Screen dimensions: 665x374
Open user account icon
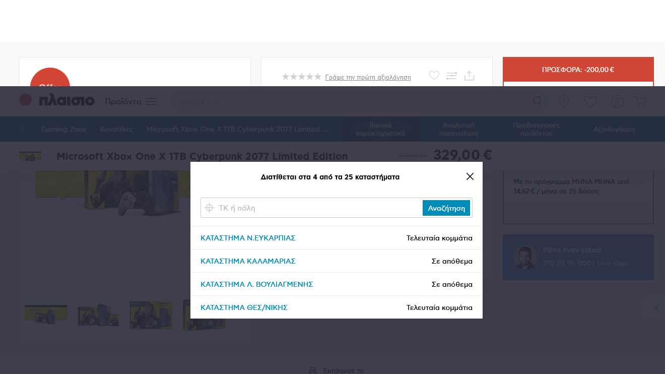(617, 102)
